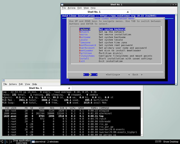This screenshot has width=180, height=144.
Task: Close the Shell No. 1 tab in top window
Action: coord(69,88)
